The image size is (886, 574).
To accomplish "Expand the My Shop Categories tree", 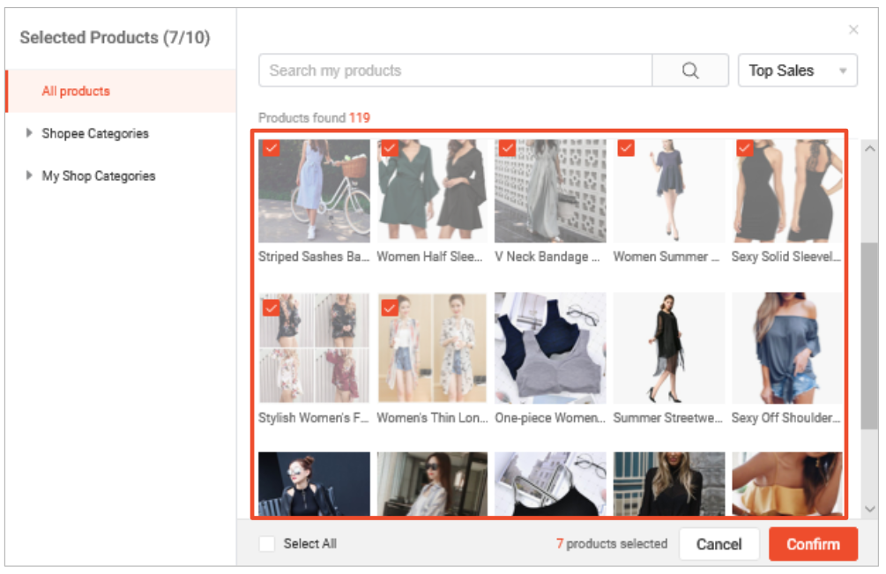I will (x=29, y=175).
